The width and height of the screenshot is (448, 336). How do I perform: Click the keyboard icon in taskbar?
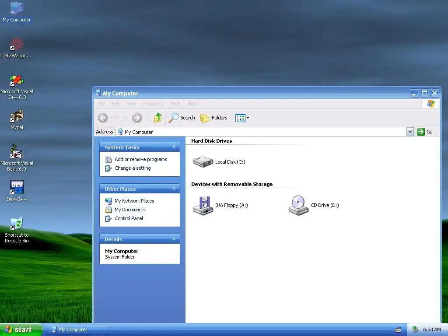pyautogui.click(x=398, y=330)
